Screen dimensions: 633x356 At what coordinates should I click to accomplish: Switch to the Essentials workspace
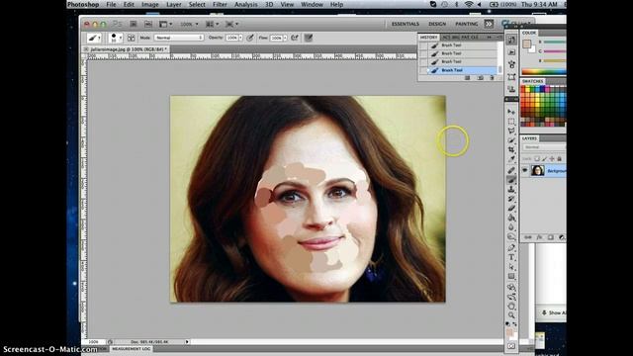pyautogui.click(x=406, y=24)
